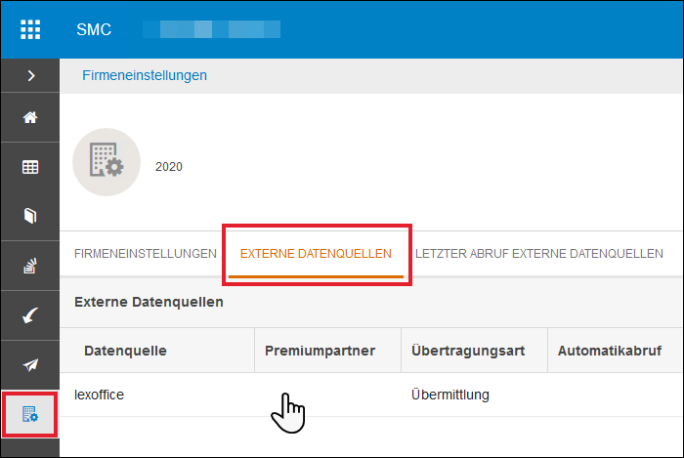Switch to the FIRMENEINSTELLUNGEN tab
Viewport: 684px width, 458px height.
146,254
